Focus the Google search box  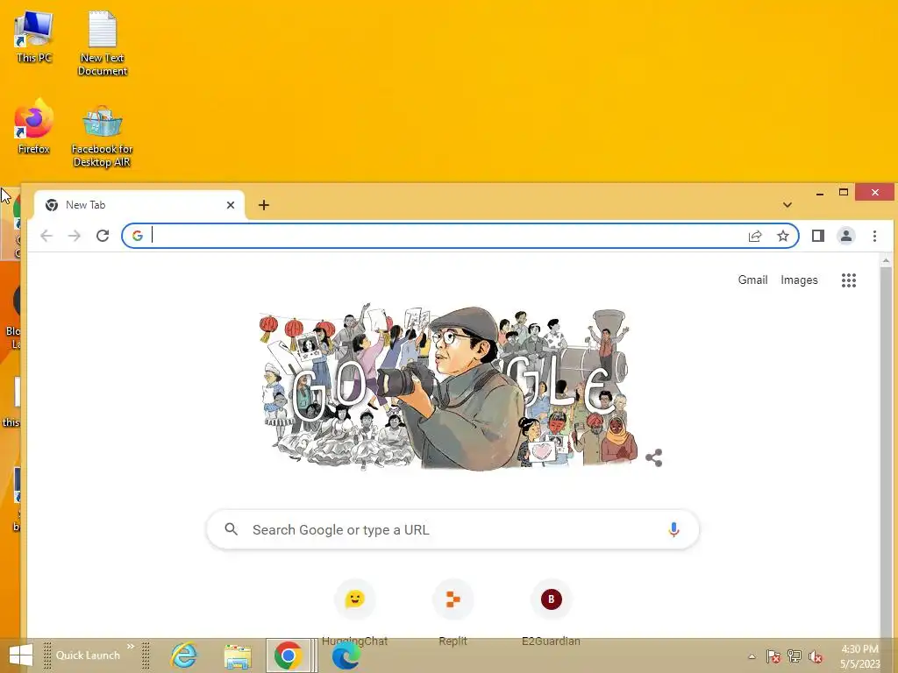click(453, 529)
